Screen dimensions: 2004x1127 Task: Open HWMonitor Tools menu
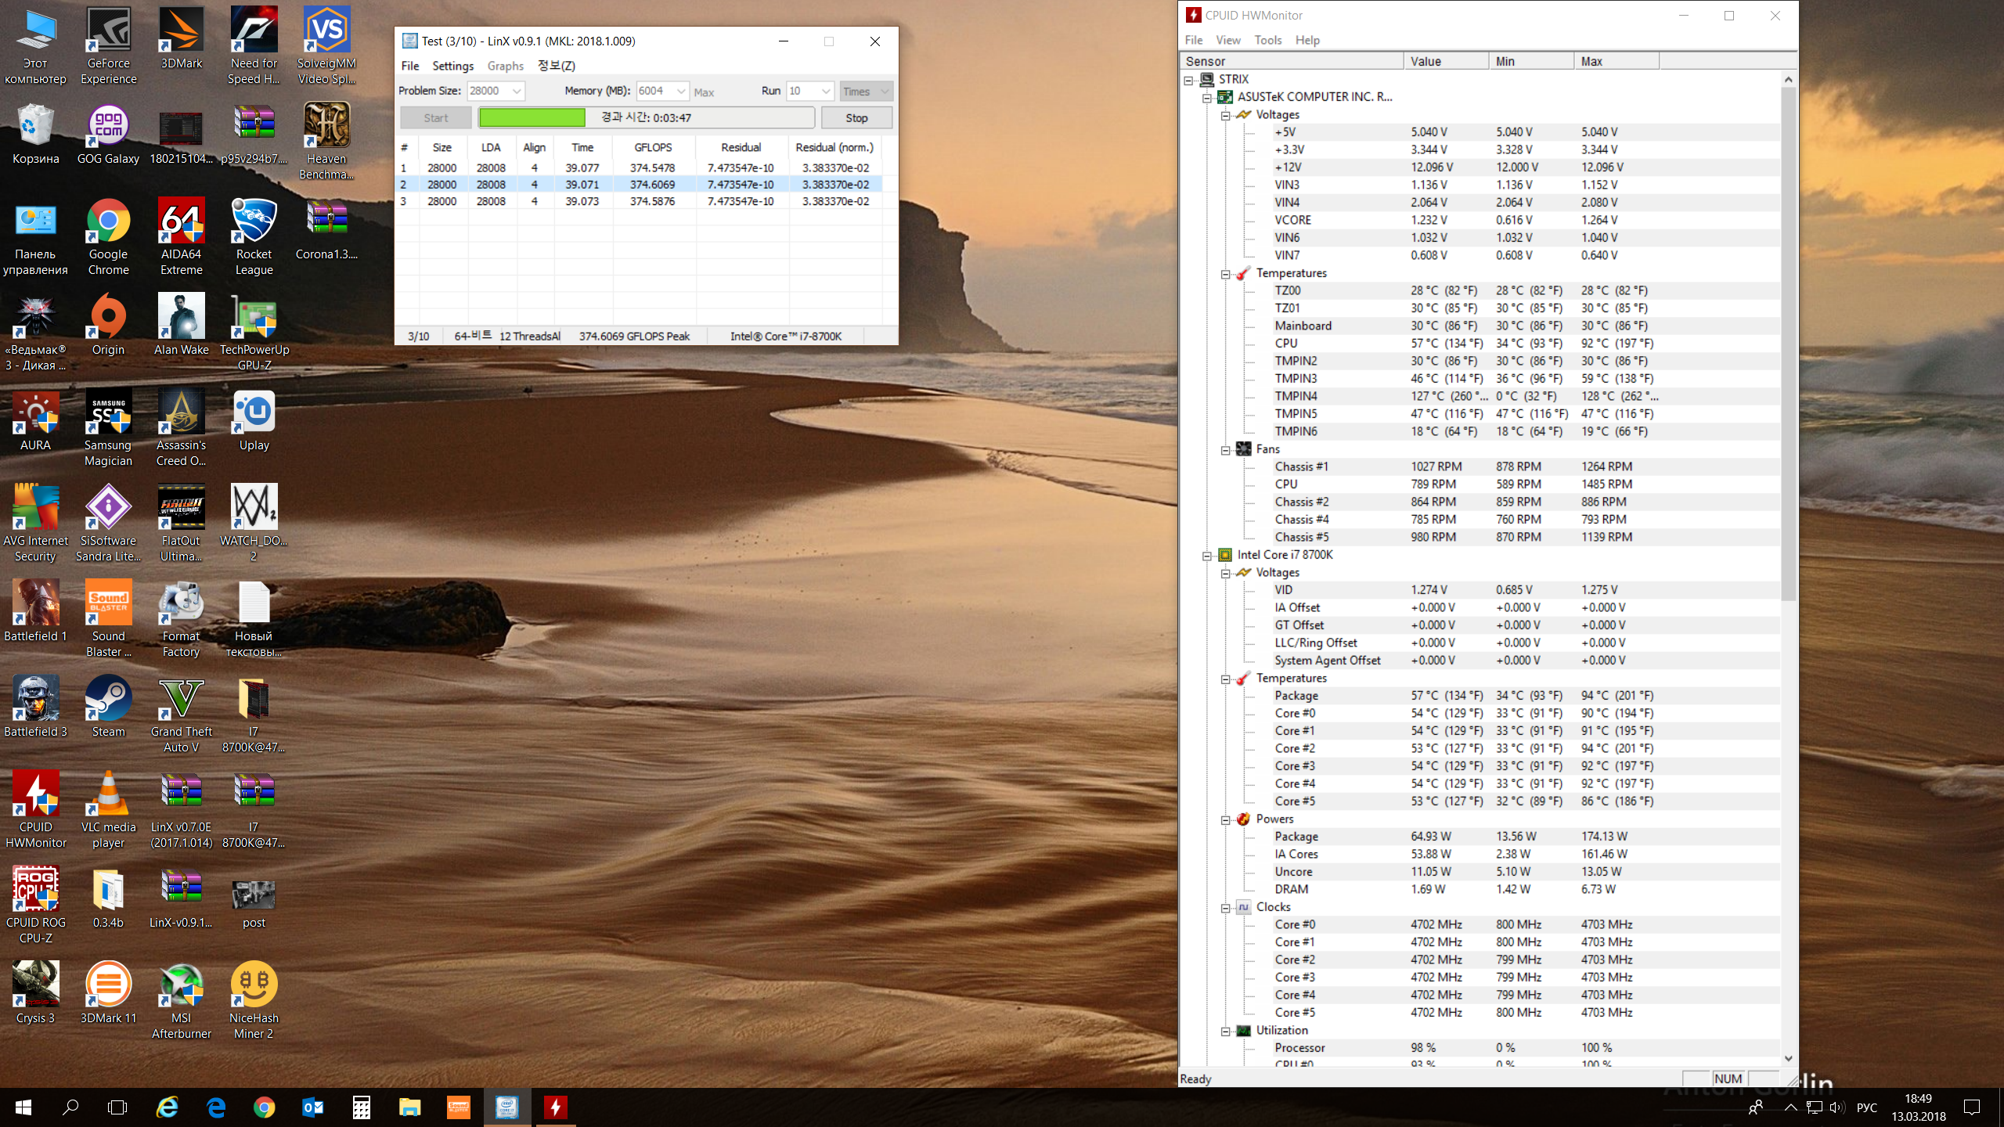[x=1267, y=40]
